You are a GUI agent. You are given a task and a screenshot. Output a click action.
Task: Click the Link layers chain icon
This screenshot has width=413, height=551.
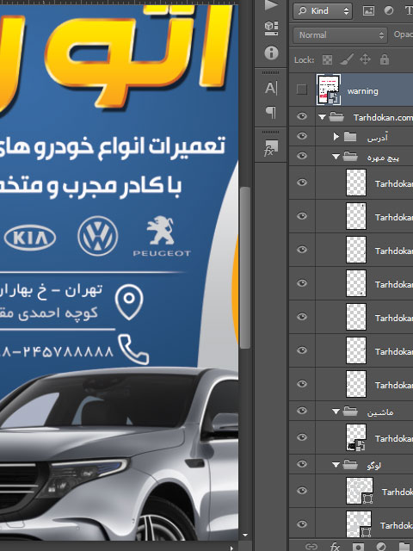311,547
